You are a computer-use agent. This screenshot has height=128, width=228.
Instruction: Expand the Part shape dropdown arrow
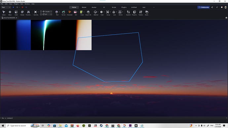tap(59, 12)
